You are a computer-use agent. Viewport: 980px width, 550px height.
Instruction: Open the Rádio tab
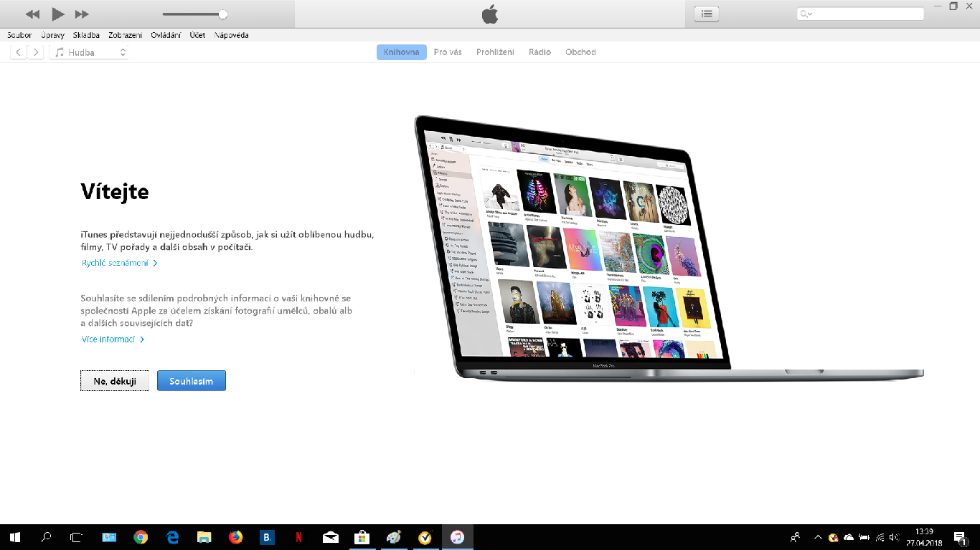coord(540,52)
